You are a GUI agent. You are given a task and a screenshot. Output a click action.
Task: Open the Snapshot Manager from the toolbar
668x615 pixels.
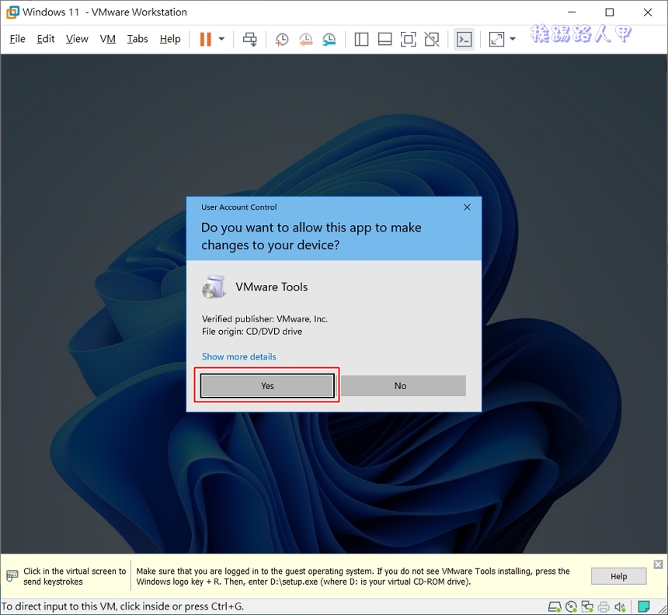click(329, 39)
